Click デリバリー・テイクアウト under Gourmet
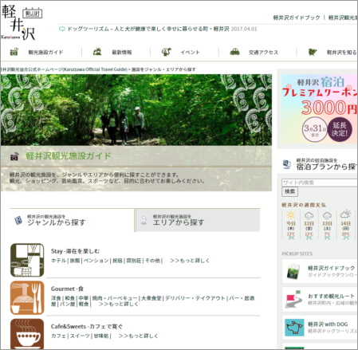 [x=195, y=298]
